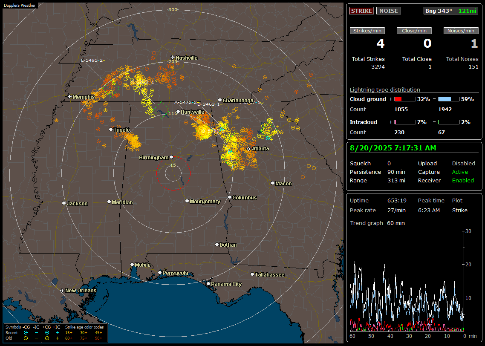Click the Capture status Active

(x=460, y=172)
